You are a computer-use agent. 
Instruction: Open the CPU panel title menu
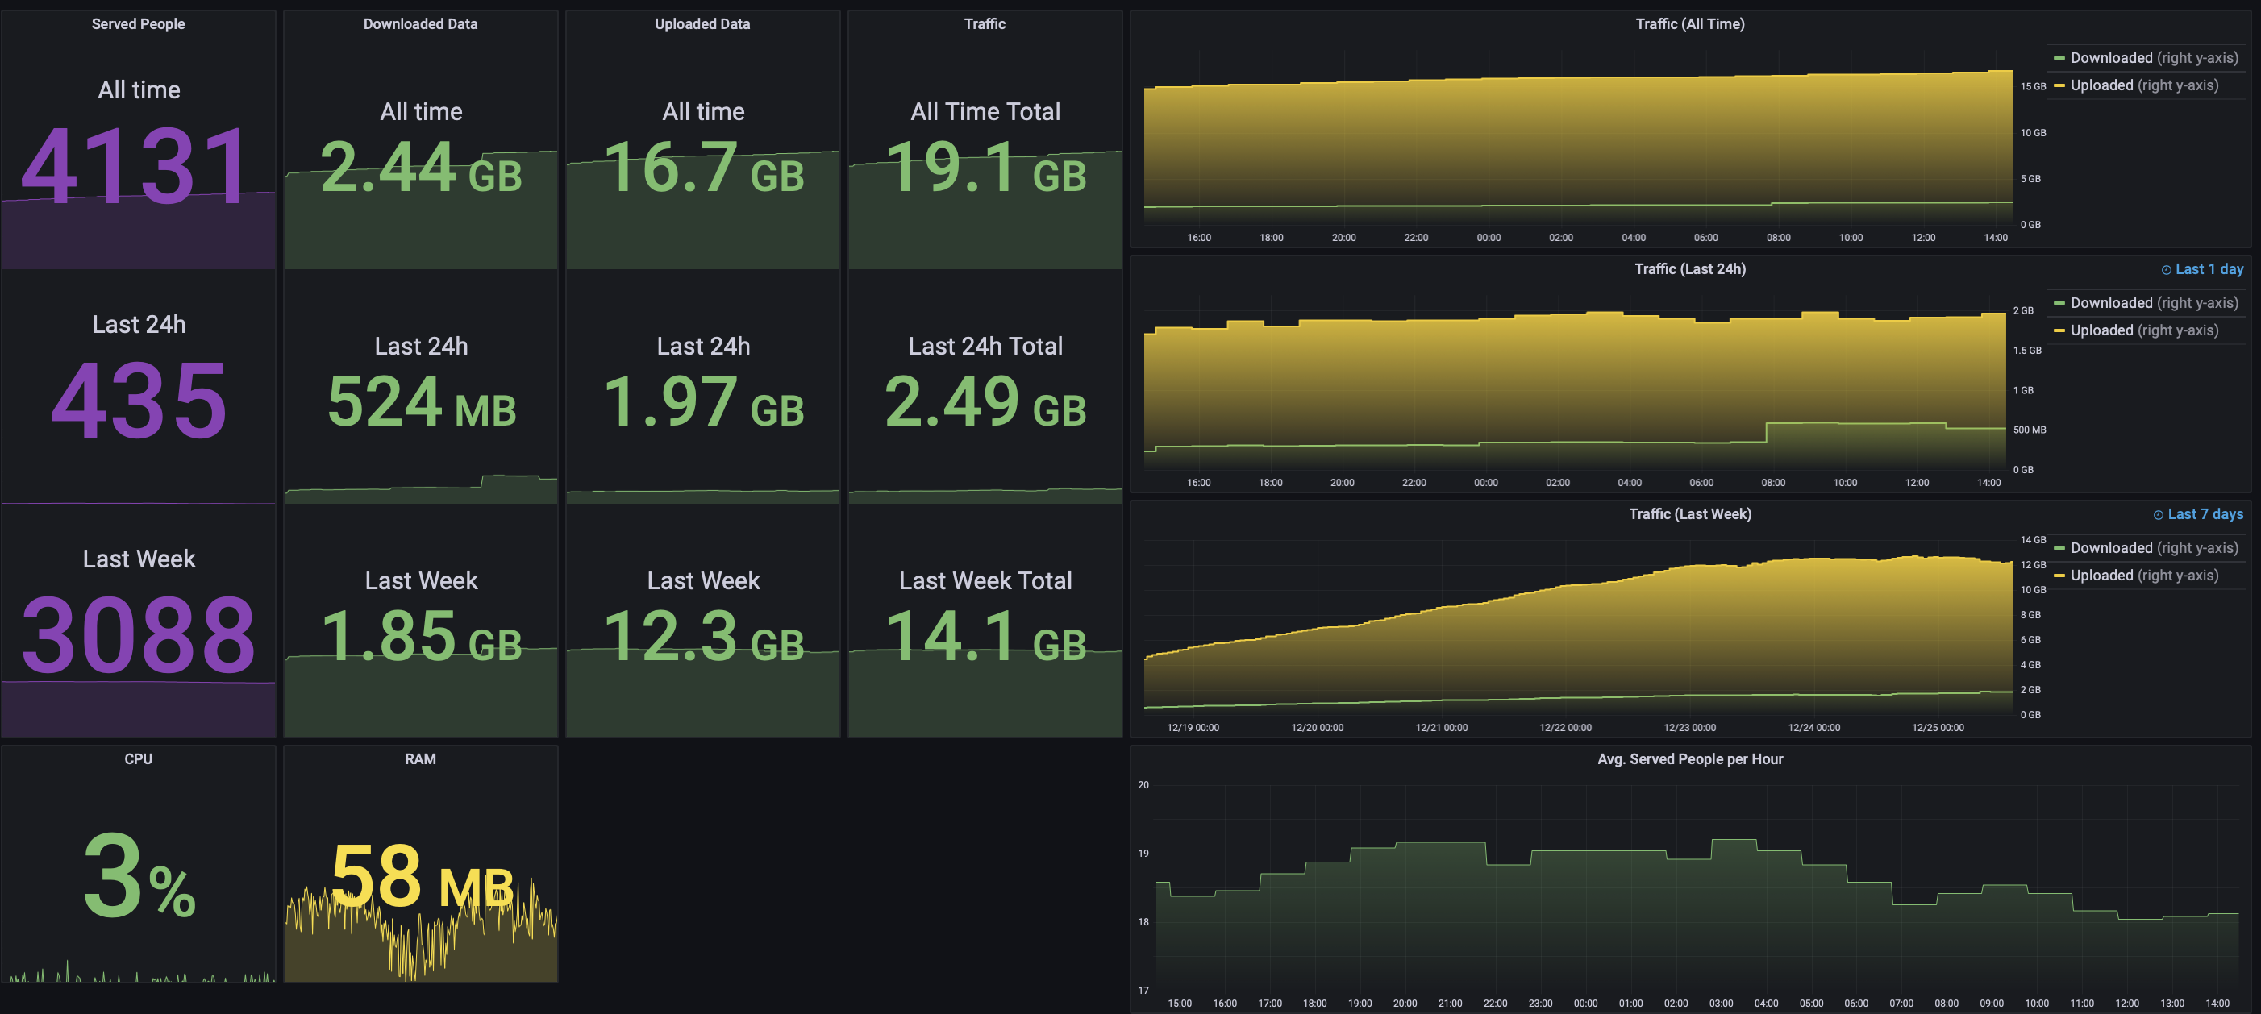138,758
